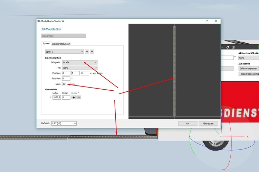Switch to Weichenstellungen tab

61,44
